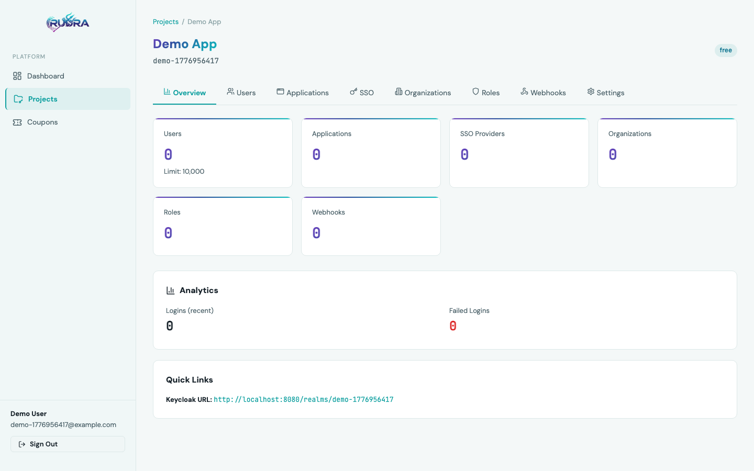Open the Webhooks tab
754x471 pixels.
544,93
